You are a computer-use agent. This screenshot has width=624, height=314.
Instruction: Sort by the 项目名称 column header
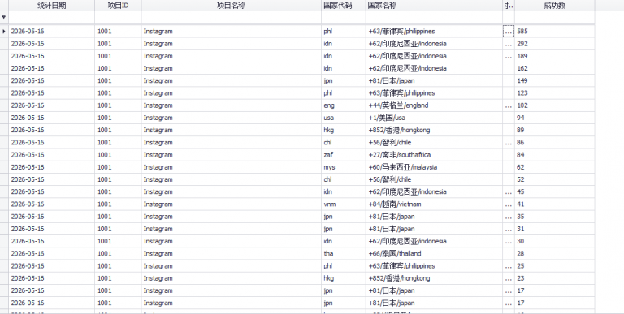pyautogui.click(x=232, y=6)
